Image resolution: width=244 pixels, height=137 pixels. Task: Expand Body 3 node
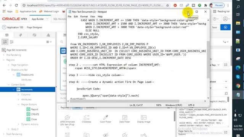8,129
